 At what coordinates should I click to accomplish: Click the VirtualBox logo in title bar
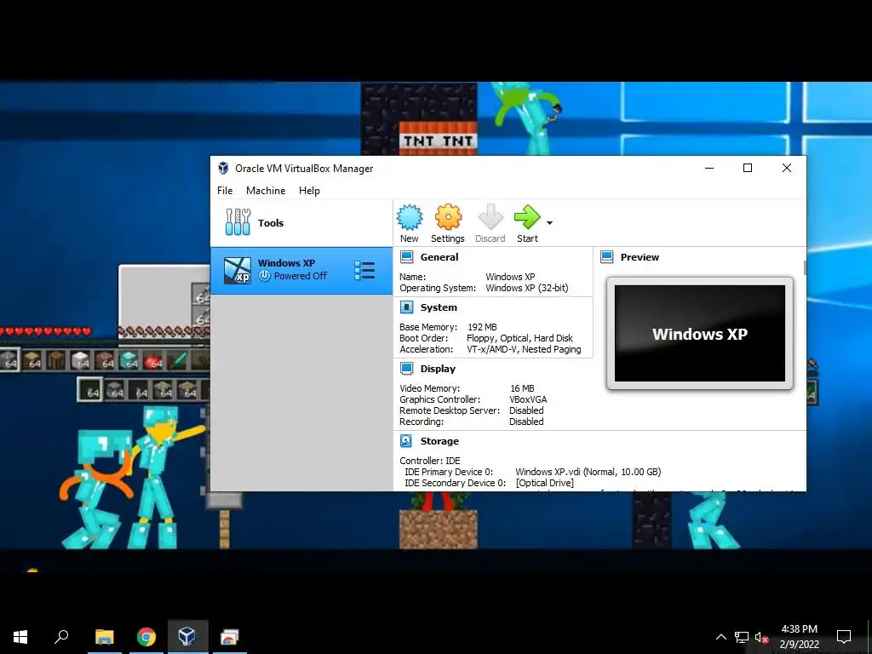point(223,168)
